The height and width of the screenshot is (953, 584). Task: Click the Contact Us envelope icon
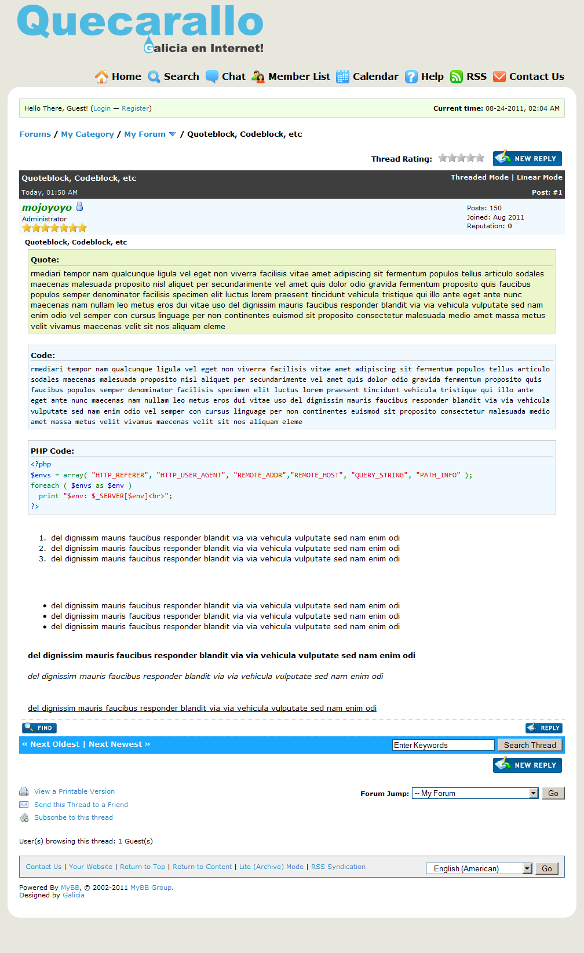[499, 76]
